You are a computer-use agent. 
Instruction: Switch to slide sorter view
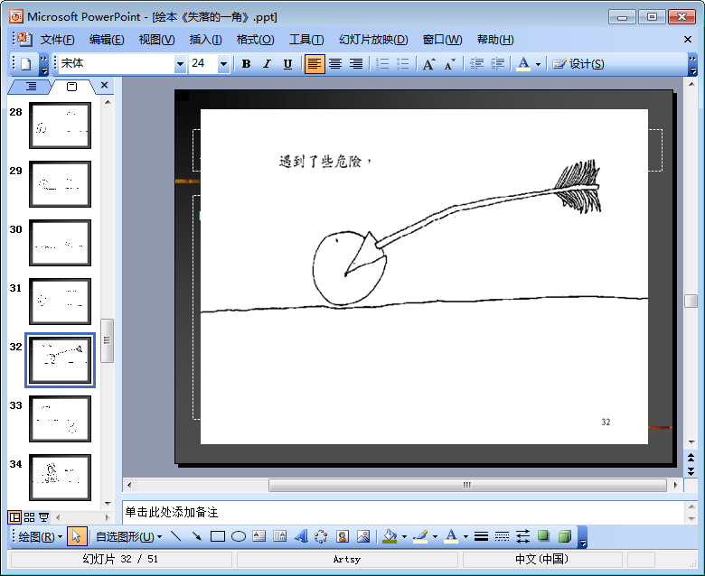click(x=29, y=517)
